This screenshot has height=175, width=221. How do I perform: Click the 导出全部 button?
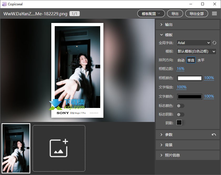point(197,14)
